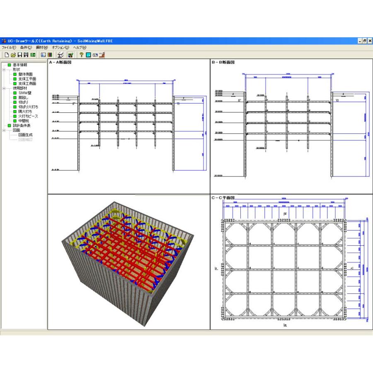This screenshot has height=373, width=373.
Task: Minimize the UC-Draw window
Action: pyautogui.click(x=360, y=41)
